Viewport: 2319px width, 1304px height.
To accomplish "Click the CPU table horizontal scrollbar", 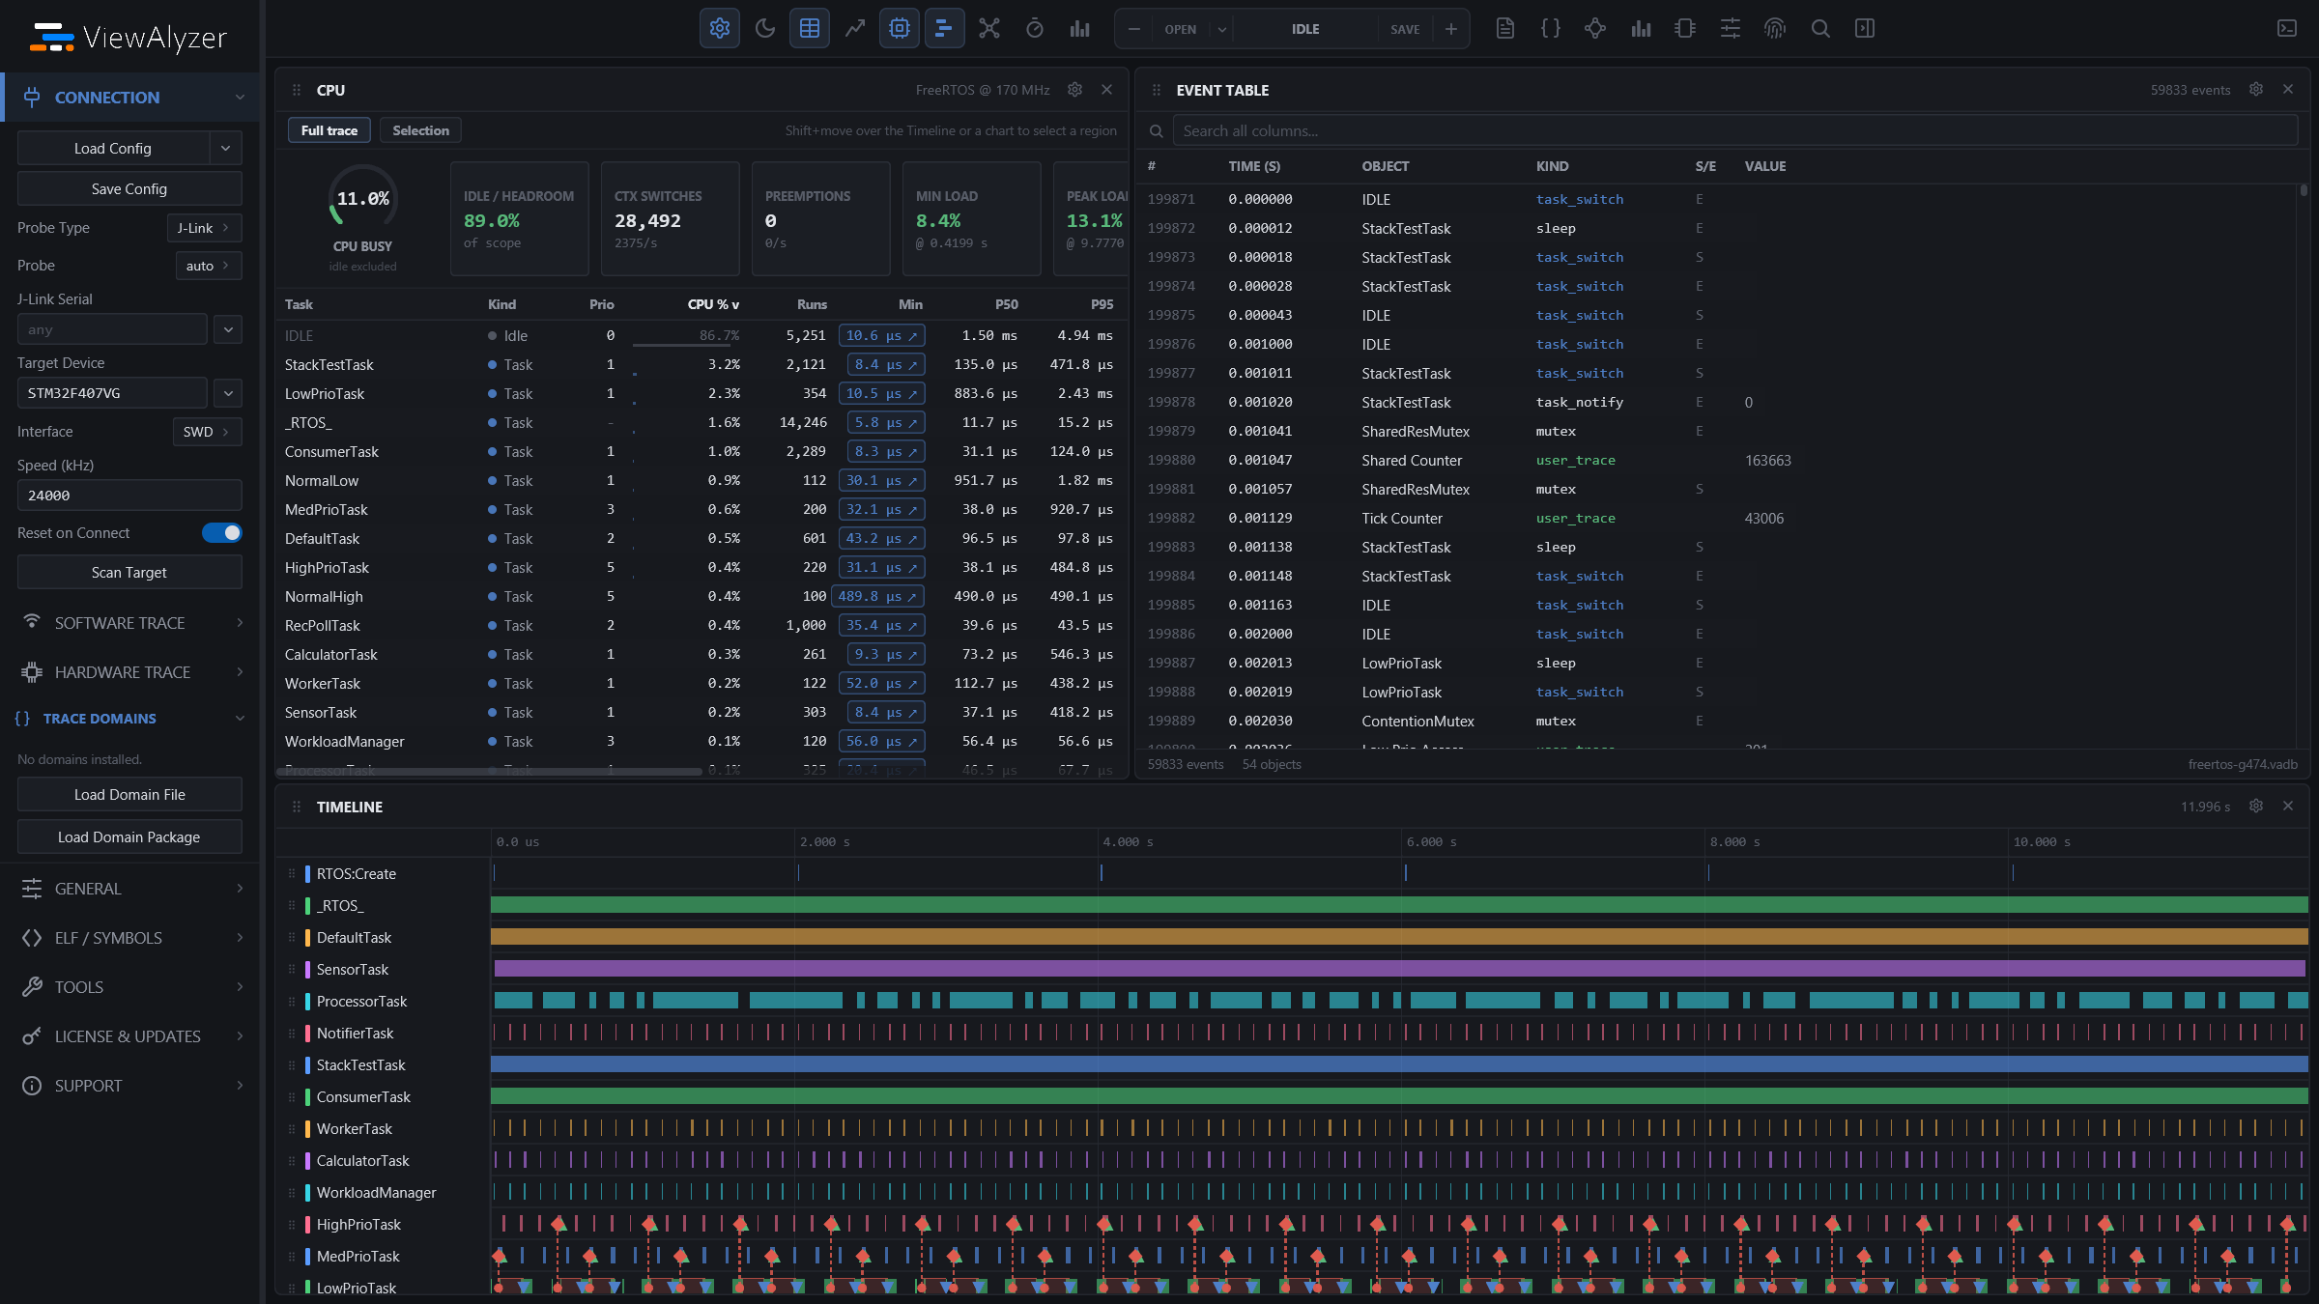I will 490,772.
